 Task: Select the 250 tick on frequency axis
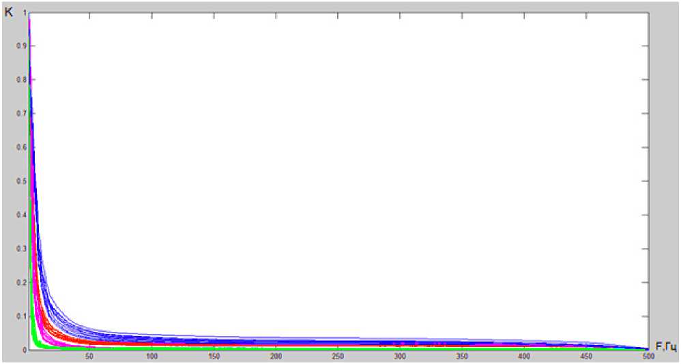[x=338, y=357]
